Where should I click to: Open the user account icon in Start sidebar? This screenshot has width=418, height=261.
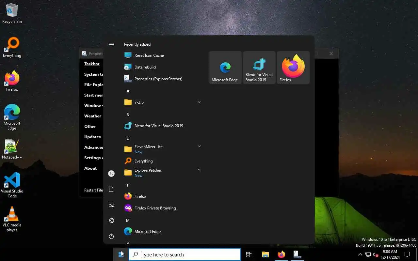click(x=111, y=174)
